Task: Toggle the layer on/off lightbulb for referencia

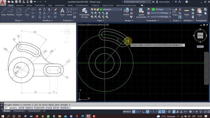Action: click(92, 10)
